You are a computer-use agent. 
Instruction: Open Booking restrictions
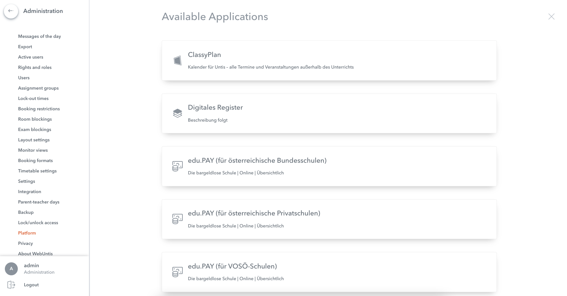pyautogui.click(x=39, y=109)
